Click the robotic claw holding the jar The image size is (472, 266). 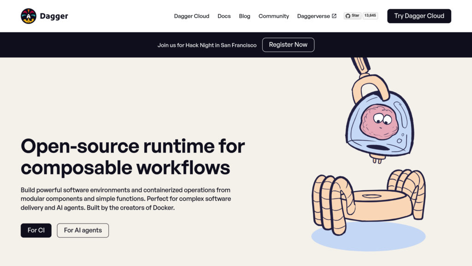(x=366, y=83)
